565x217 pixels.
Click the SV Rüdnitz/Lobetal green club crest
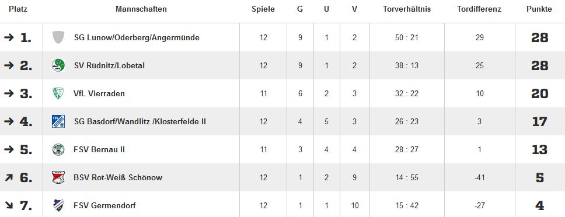coord(58,65)
